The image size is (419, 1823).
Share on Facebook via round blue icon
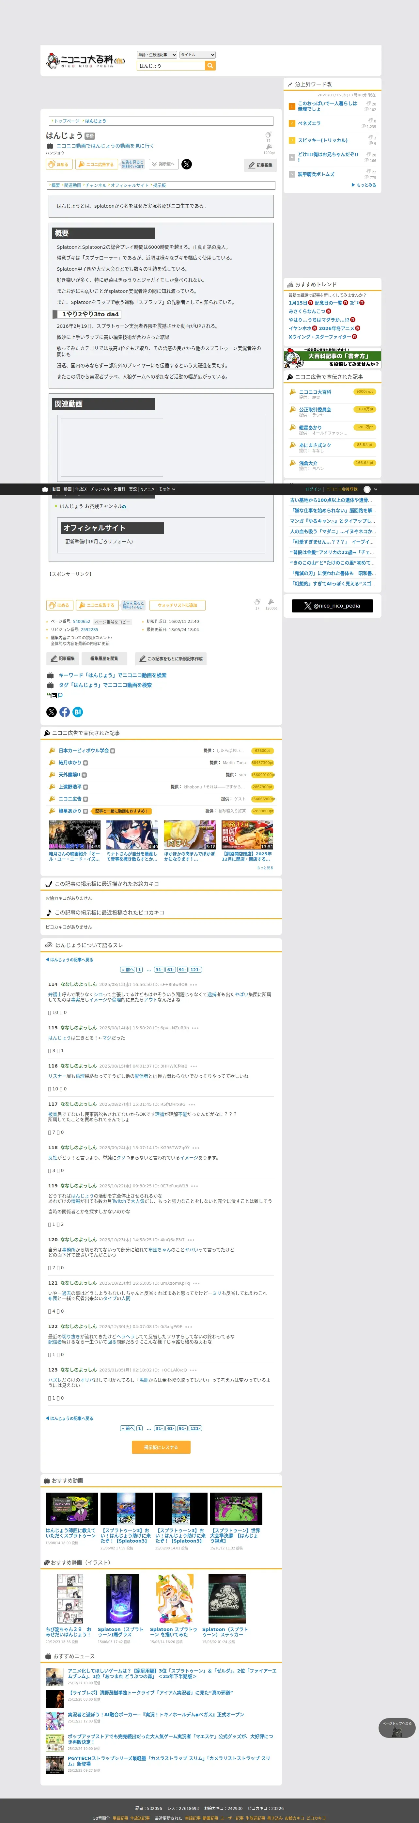(x=64, y=712)
